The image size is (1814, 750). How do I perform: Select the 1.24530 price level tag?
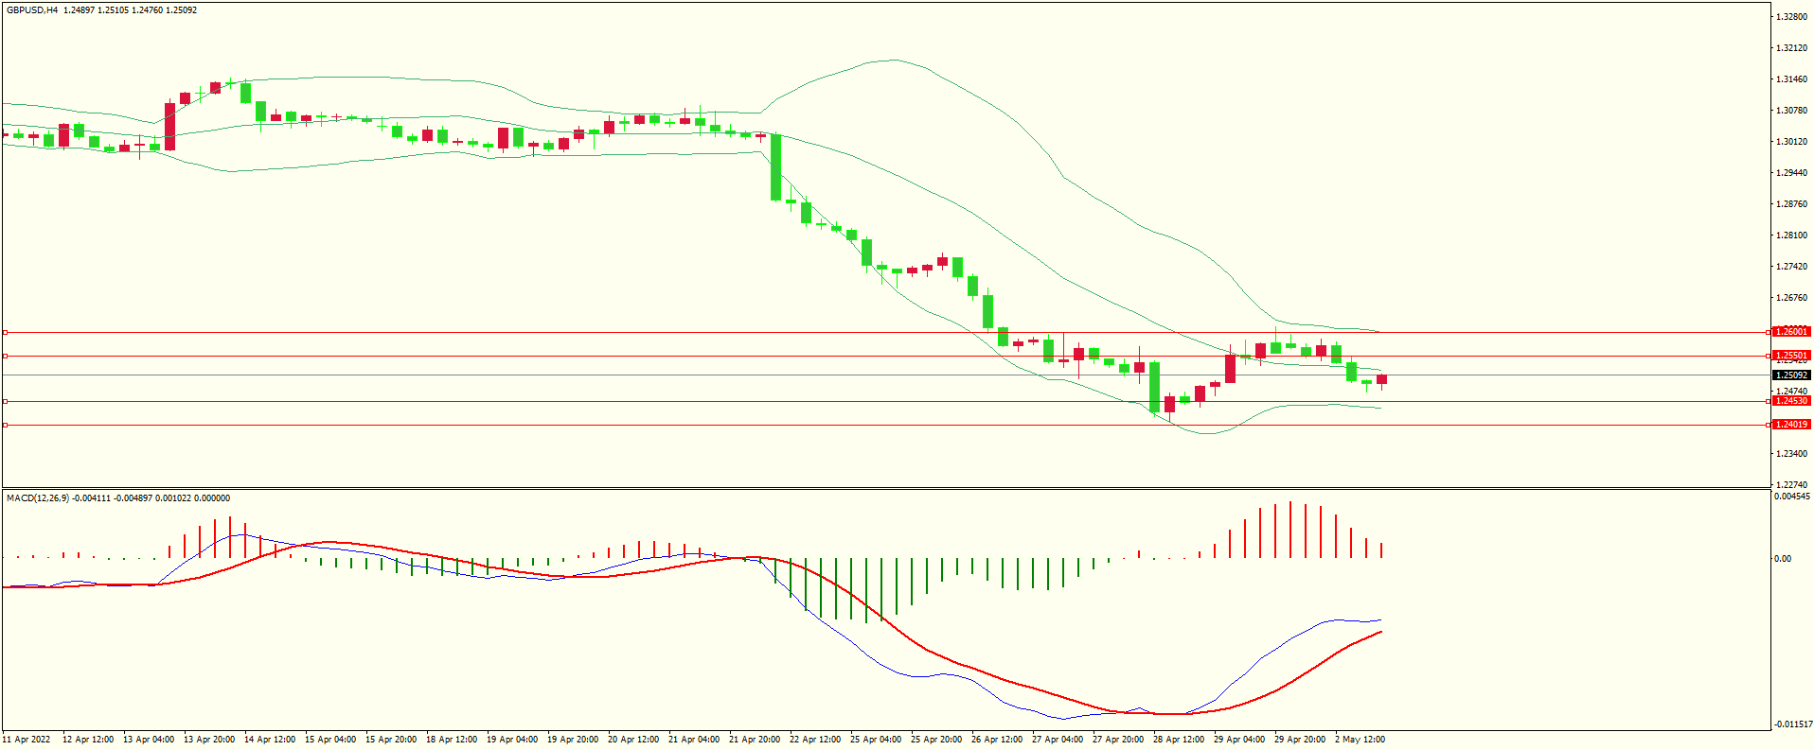tap(1790, 401)
